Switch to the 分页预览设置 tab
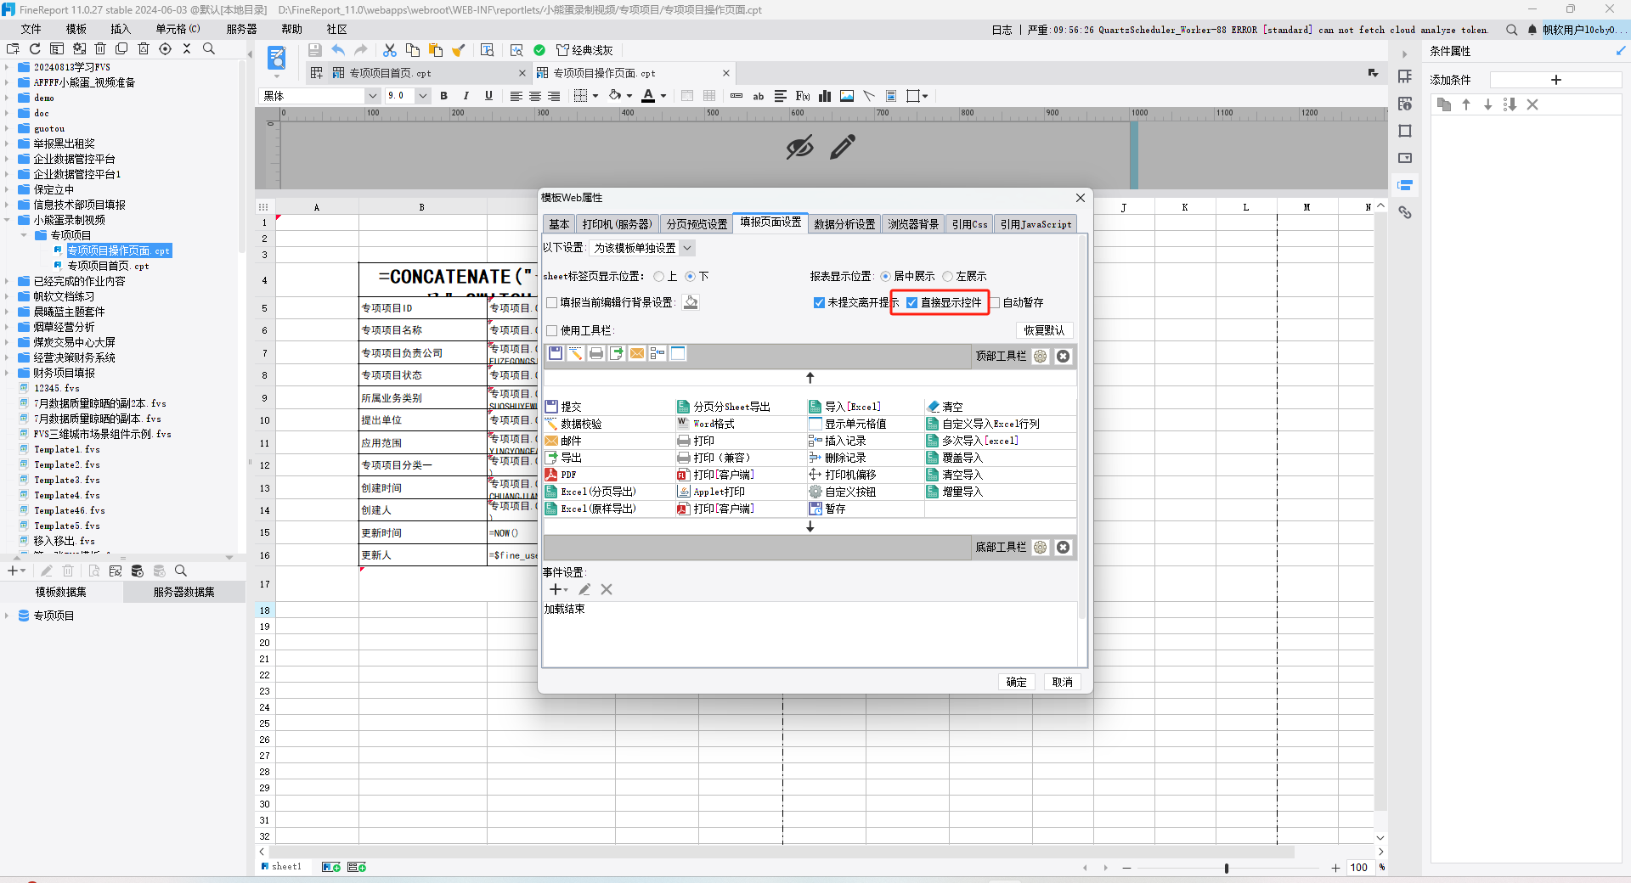The width and height of the screenshot is (1631, 883). click(697, 224)
